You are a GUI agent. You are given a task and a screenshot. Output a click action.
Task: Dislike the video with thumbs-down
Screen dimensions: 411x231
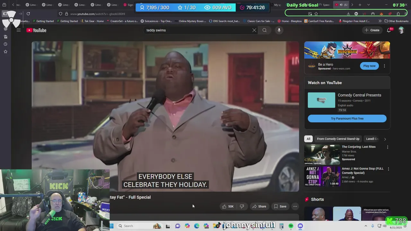[242, 206]
